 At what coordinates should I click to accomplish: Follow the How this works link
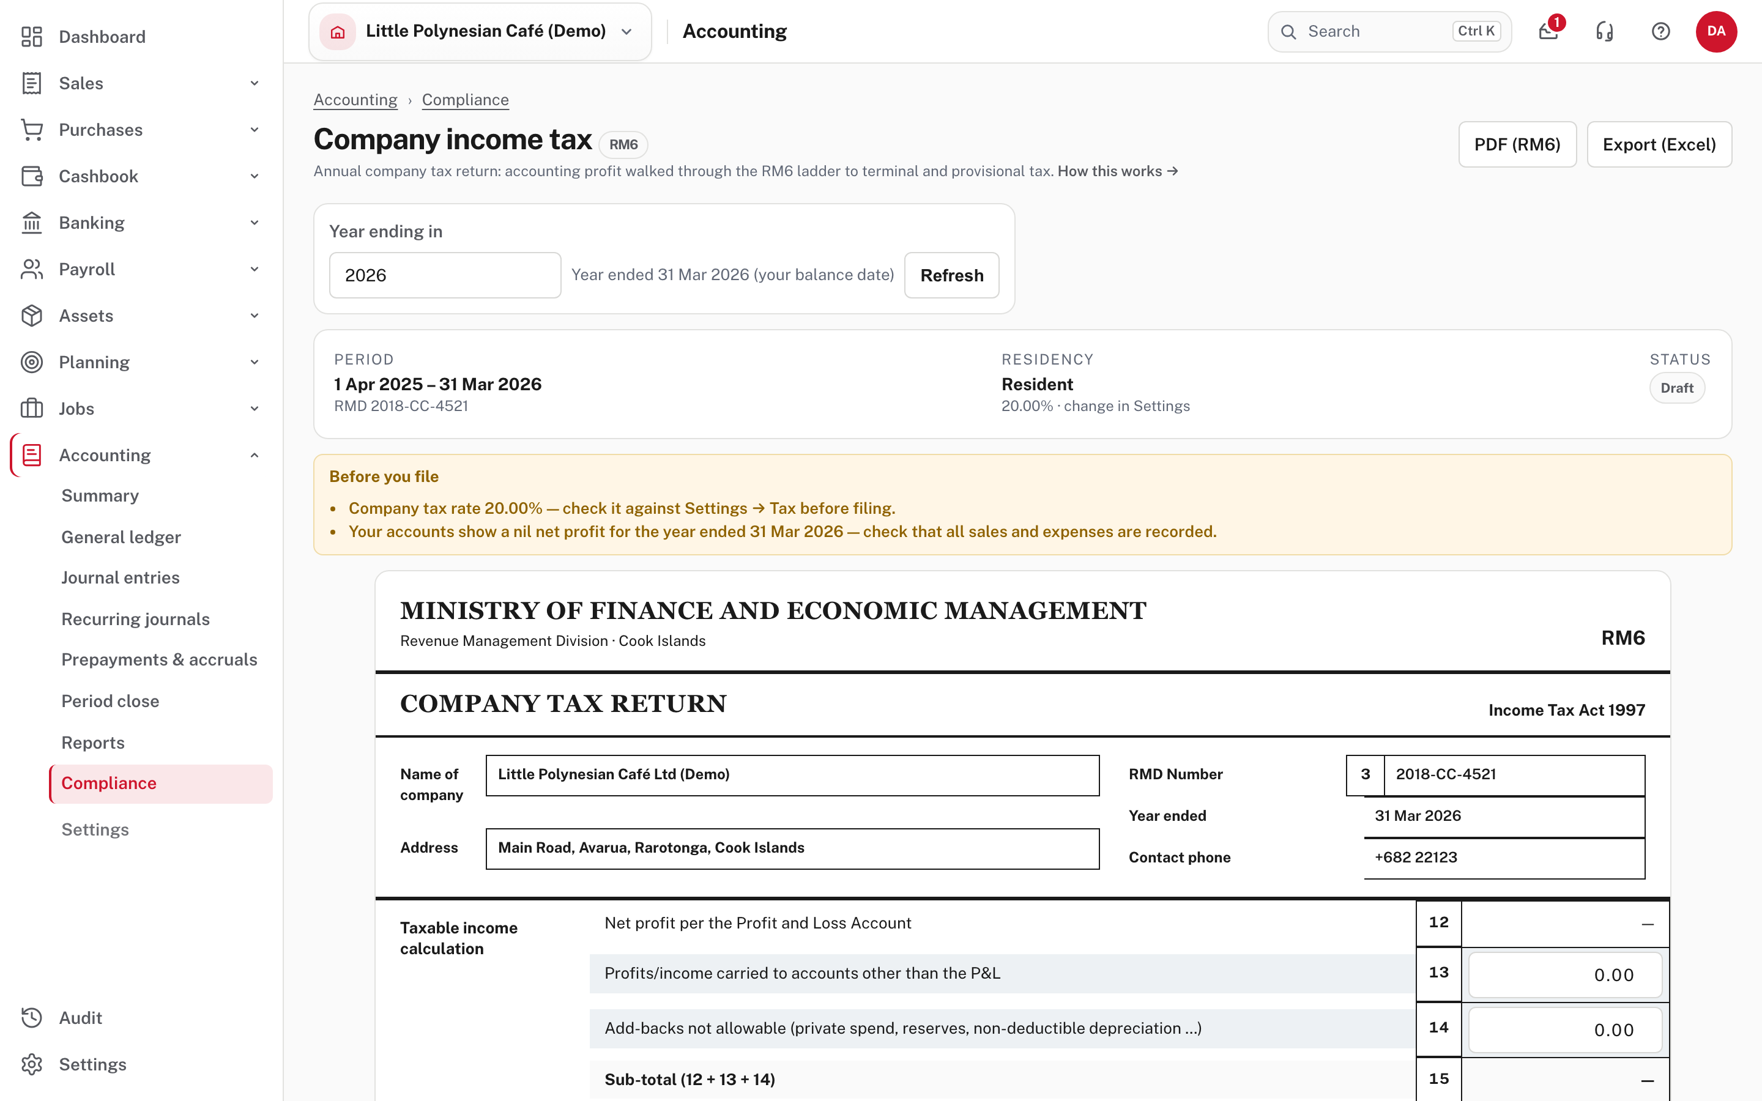pyautogui.click(x=1117, y=171)
